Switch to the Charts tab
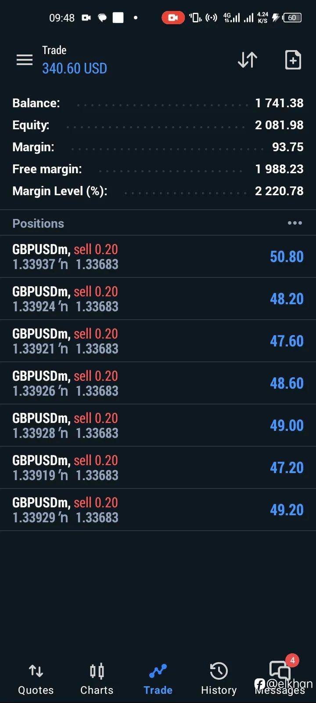Viewport: 316px width, 703px height. pos(97,678)
